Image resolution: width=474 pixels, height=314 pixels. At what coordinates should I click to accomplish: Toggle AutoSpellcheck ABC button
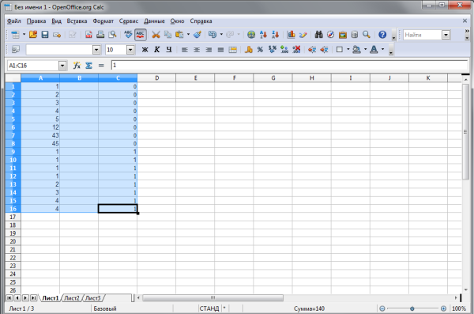click(x=141, y=35)
